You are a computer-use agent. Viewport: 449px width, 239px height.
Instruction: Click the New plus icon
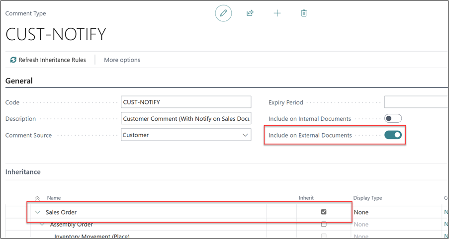pyautogui.click(x=277, y=13)
